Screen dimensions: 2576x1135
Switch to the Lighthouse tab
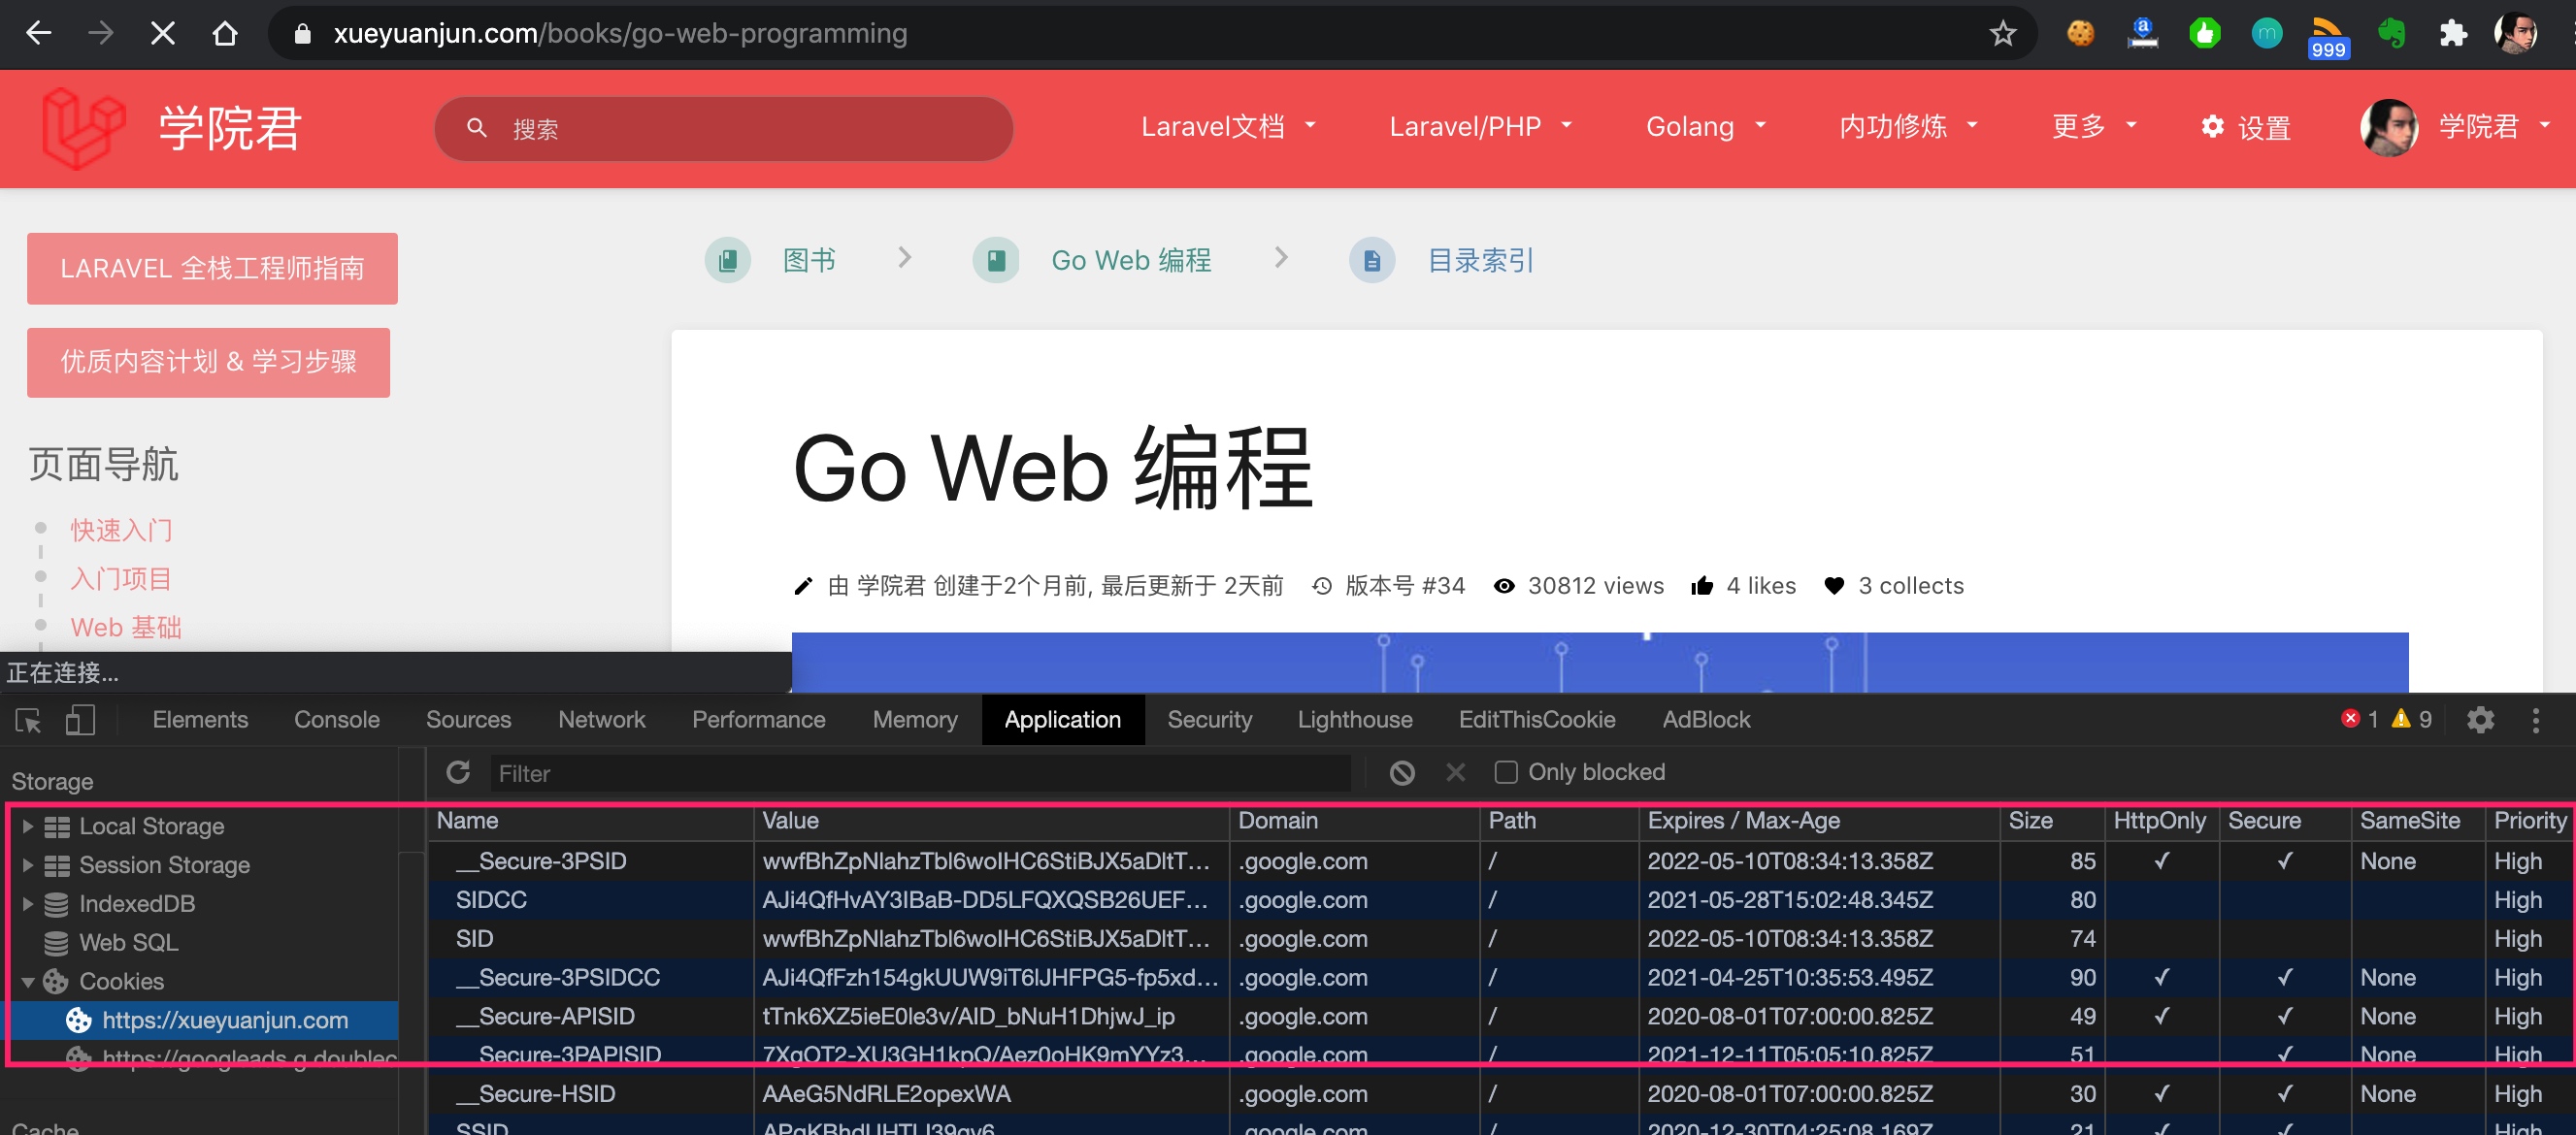(x=1354, y=720)
